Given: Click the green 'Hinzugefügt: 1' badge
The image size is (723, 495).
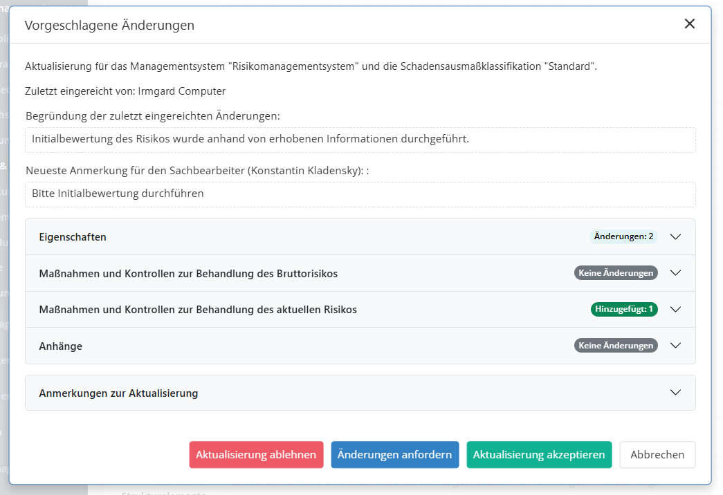Looking at the screenshot, I should click(x=623, y=309).
